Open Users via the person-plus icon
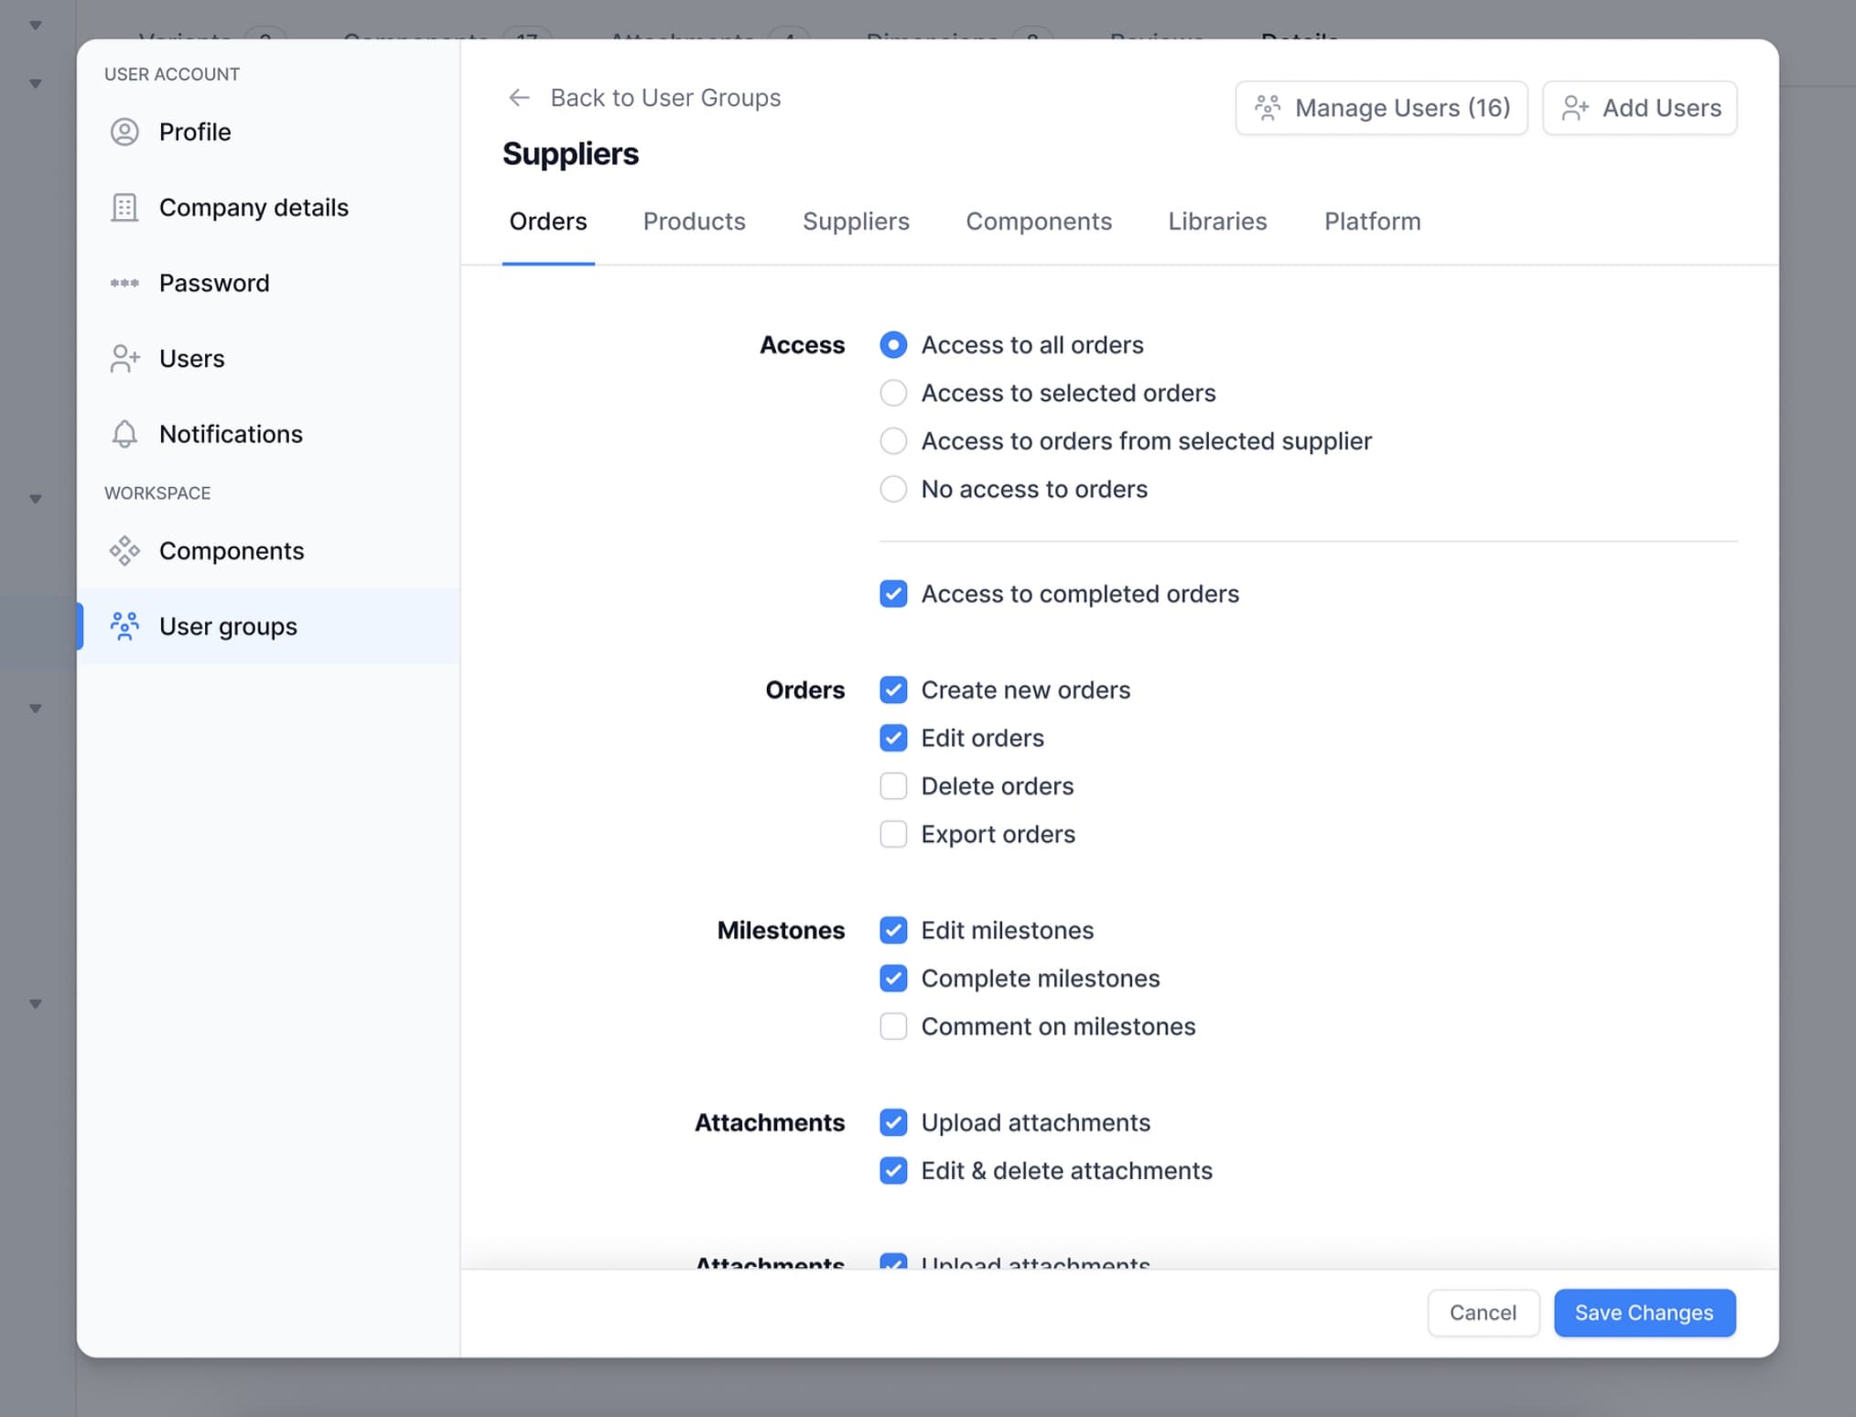Viewport: 1856px width, 1417px height. coord(124,359)
